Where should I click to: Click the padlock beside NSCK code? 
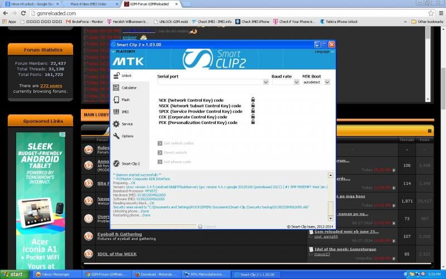(x=253, y=105)
